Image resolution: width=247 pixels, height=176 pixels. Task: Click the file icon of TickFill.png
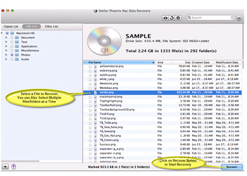pyautogui.click(x=95, y=114)
